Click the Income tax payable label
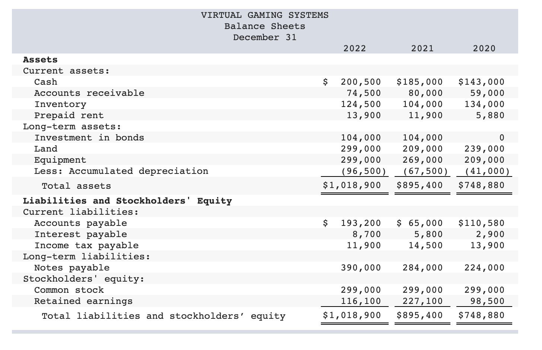The image size is (542, 350). coord(86,246)
